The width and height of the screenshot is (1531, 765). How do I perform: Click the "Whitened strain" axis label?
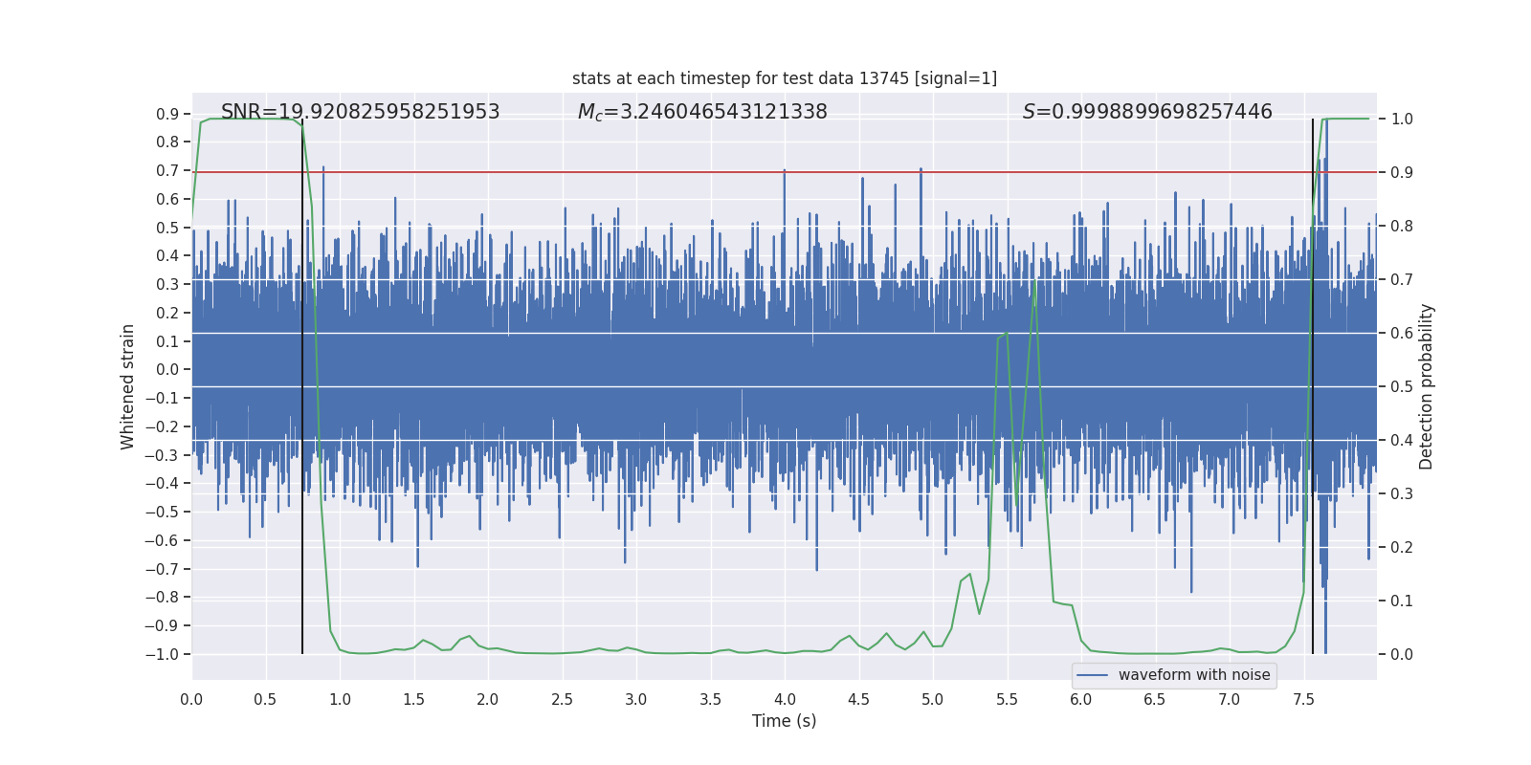click(128, 386)
